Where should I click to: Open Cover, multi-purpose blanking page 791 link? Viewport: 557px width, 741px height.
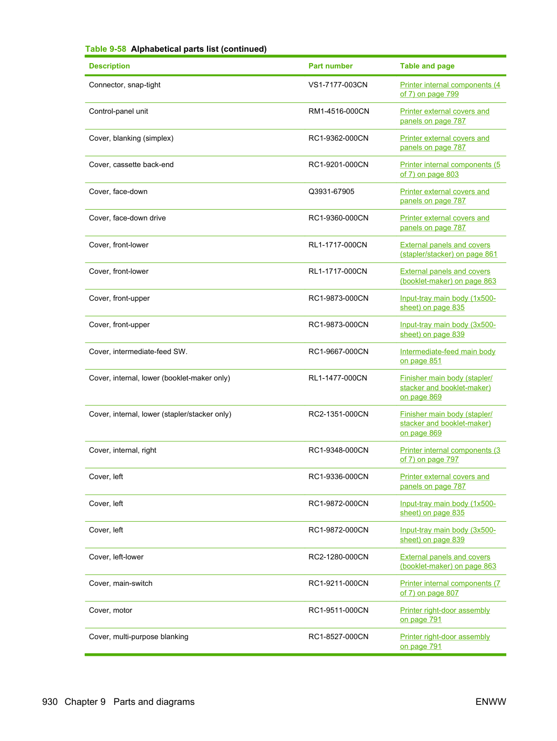click(x=445, y=641)
